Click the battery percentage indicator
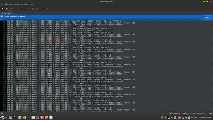213x120 pixels. [x=193, y=117]
